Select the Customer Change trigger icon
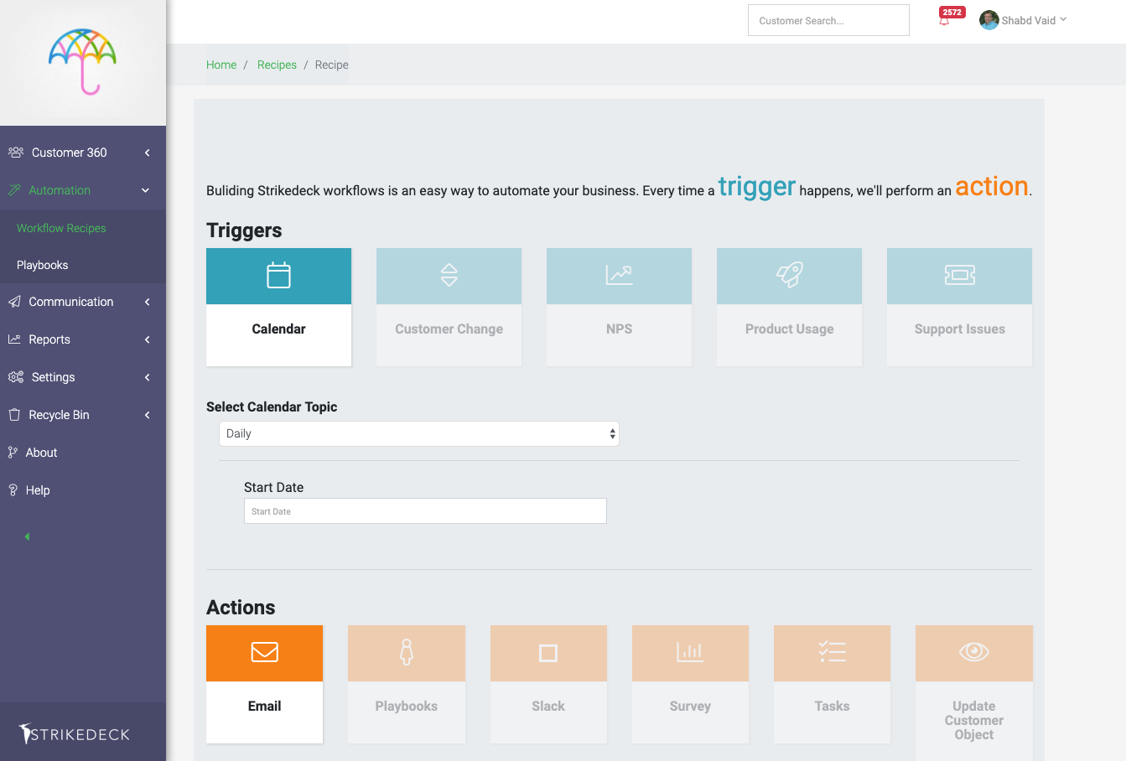Screen dimensions: 1126x761 coord(449,275)
